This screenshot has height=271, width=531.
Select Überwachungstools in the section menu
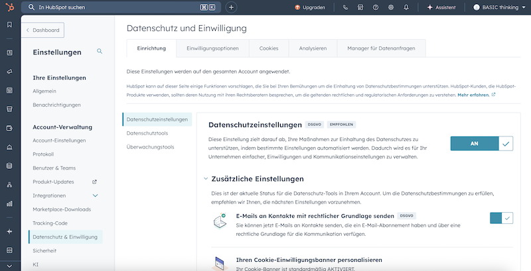[x=151, y=147]
